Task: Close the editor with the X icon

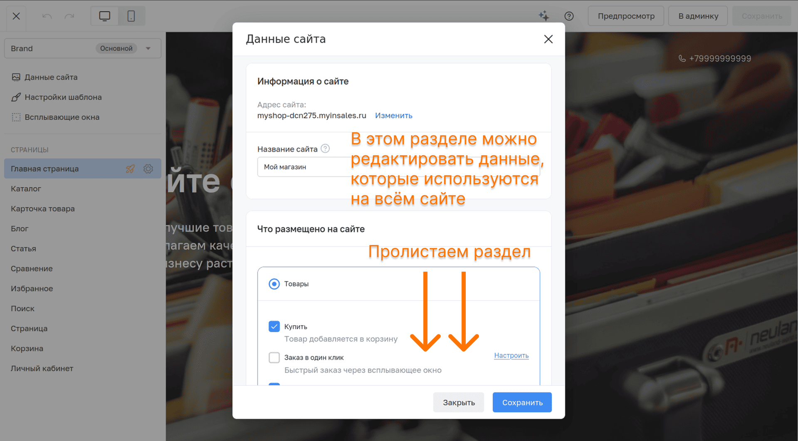Action: [16, 16]
